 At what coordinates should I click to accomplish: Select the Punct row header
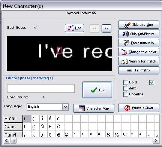[13, 135]
